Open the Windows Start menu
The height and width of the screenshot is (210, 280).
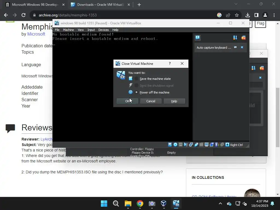tap(104, 203)
